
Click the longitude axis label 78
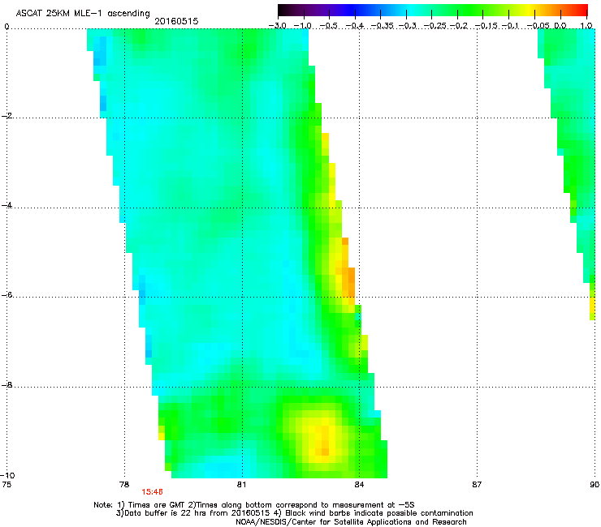tap(124, 485)
